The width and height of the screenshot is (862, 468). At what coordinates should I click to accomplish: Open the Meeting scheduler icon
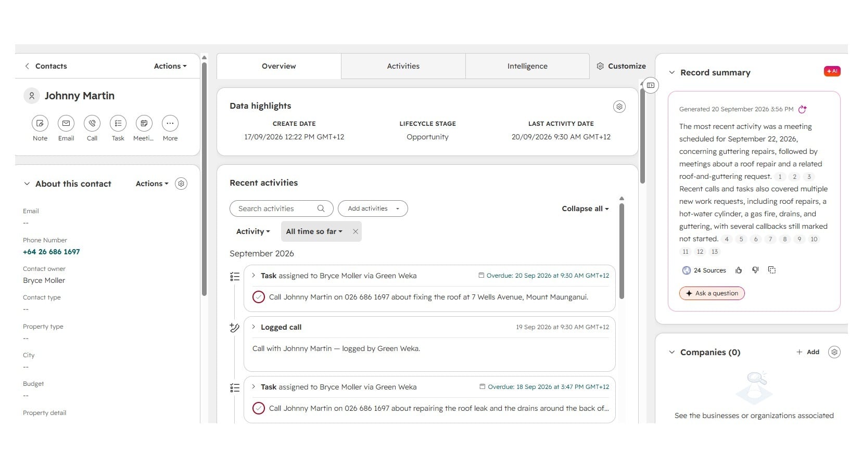(144, 123)
